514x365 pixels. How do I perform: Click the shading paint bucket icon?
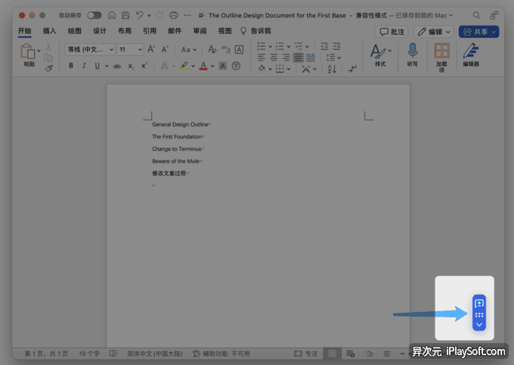[x=262, y=69]
